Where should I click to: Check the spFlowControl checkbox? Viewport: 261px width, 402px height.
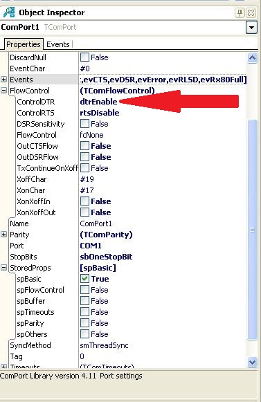click(84, 290)
